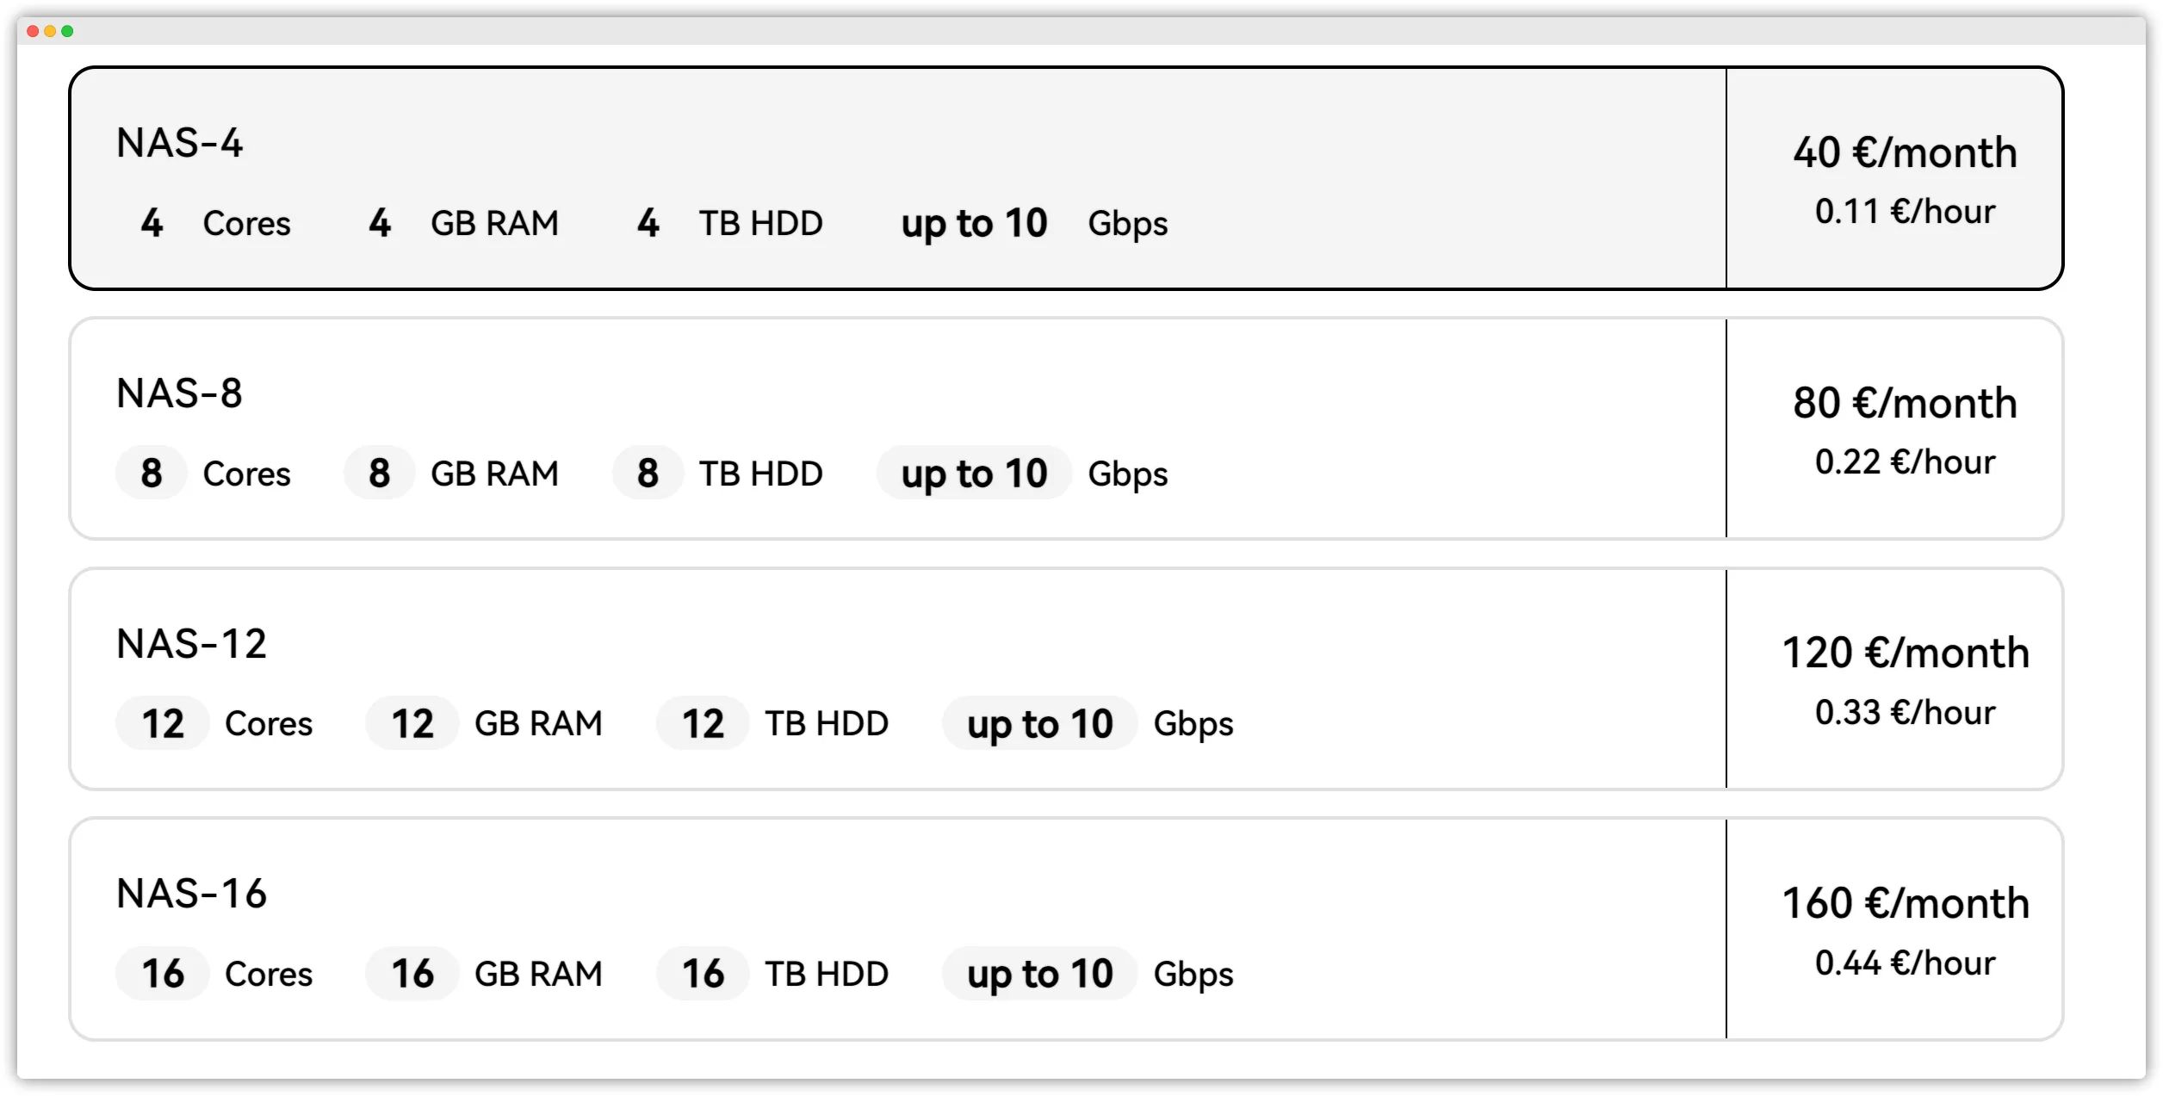Click the 16 Cores badge
Screen dimensions: 2163x1096
pos(163,974)
